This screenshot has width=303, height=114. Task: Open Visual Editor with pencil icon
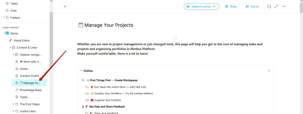(20, 40)
